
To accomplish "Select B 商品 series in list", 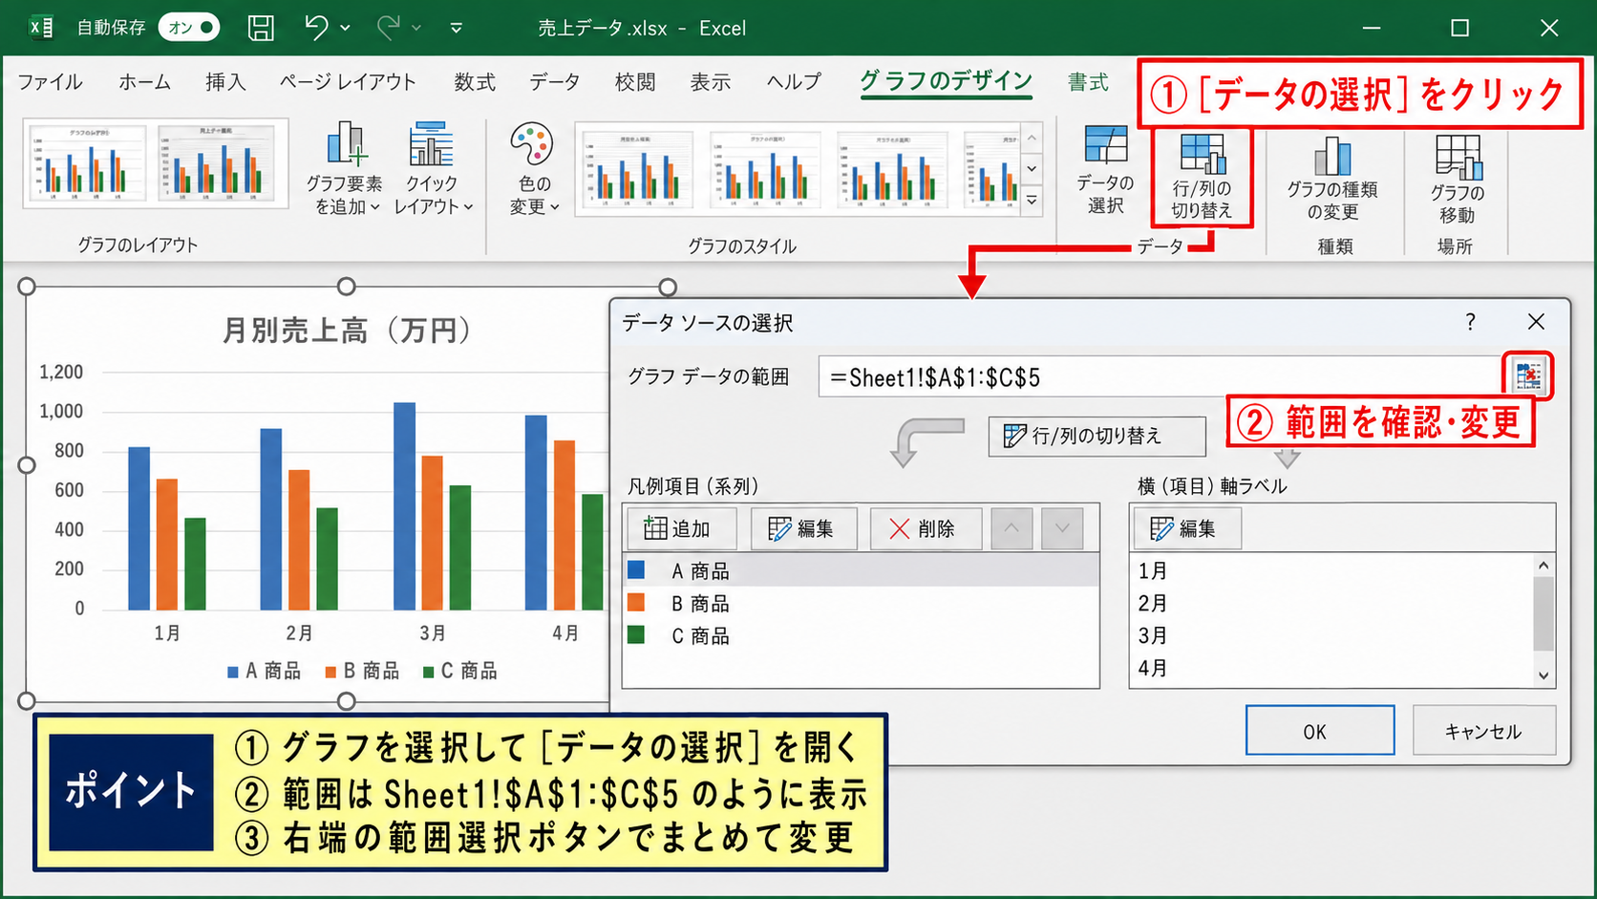I will pos(861,603).
